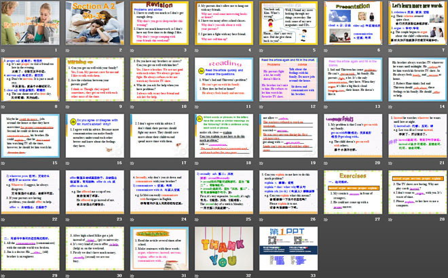Viewport: 448px width, 278px height.
Task: Preview animation via star under slide 10
Action: [x=132, y=106]
